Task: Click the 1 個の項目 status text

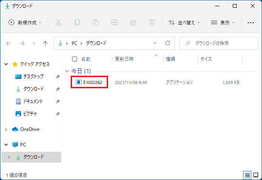Action: click(x=17, y=175)
